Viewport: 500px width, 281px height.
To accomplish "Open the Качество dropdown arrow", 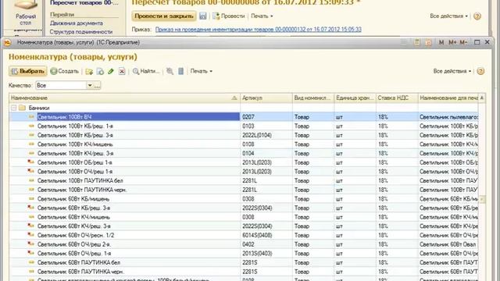I will point(90,85).
